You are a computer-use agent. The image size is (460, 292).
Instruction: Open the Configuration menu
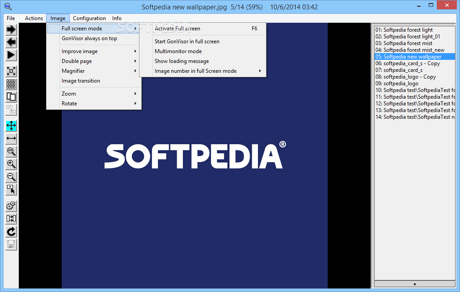(89, 18)
